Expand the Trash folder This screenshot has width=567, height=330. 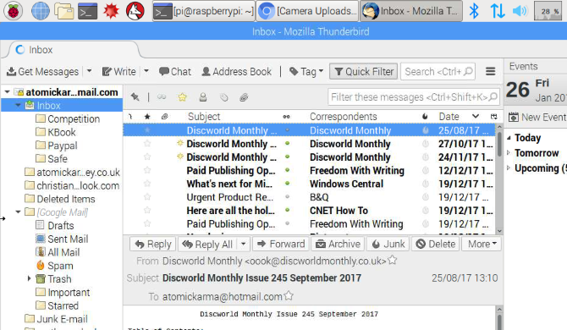pyautogui.click(x=30, y=278)
